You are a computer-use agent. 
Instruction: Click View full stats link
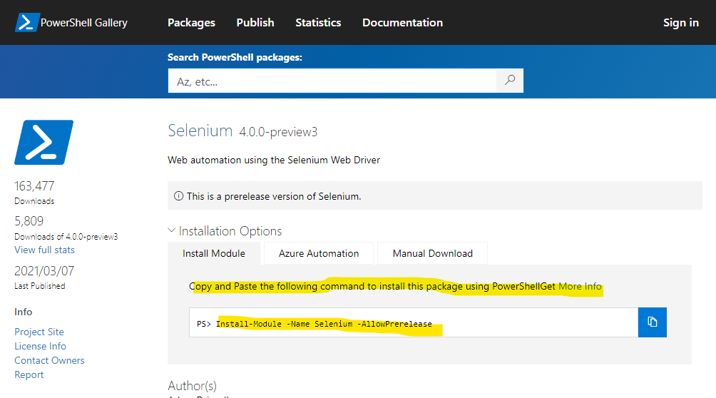44,250
